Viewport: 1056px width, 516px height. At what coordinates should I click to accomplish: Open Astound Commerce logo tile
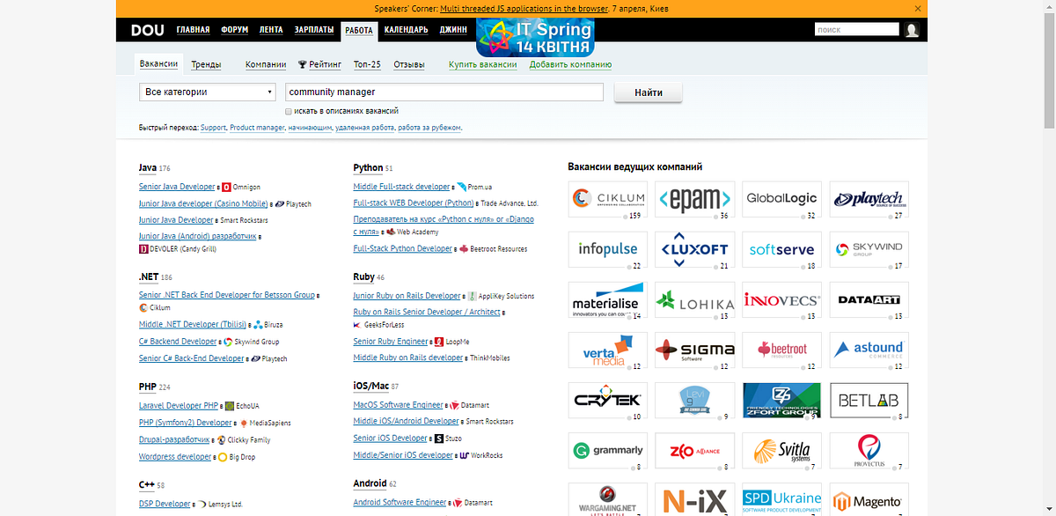pyautogui.click(x=869, y=350)
